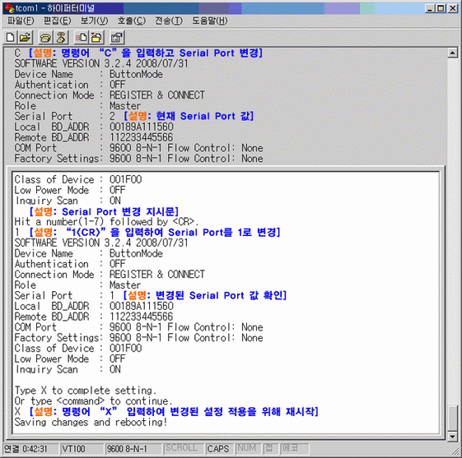
Task: Open the 파일(F) menu
Action: point(21,21)
